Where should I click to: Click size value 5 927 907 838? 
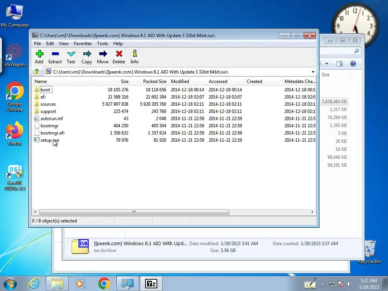(115, 104)
